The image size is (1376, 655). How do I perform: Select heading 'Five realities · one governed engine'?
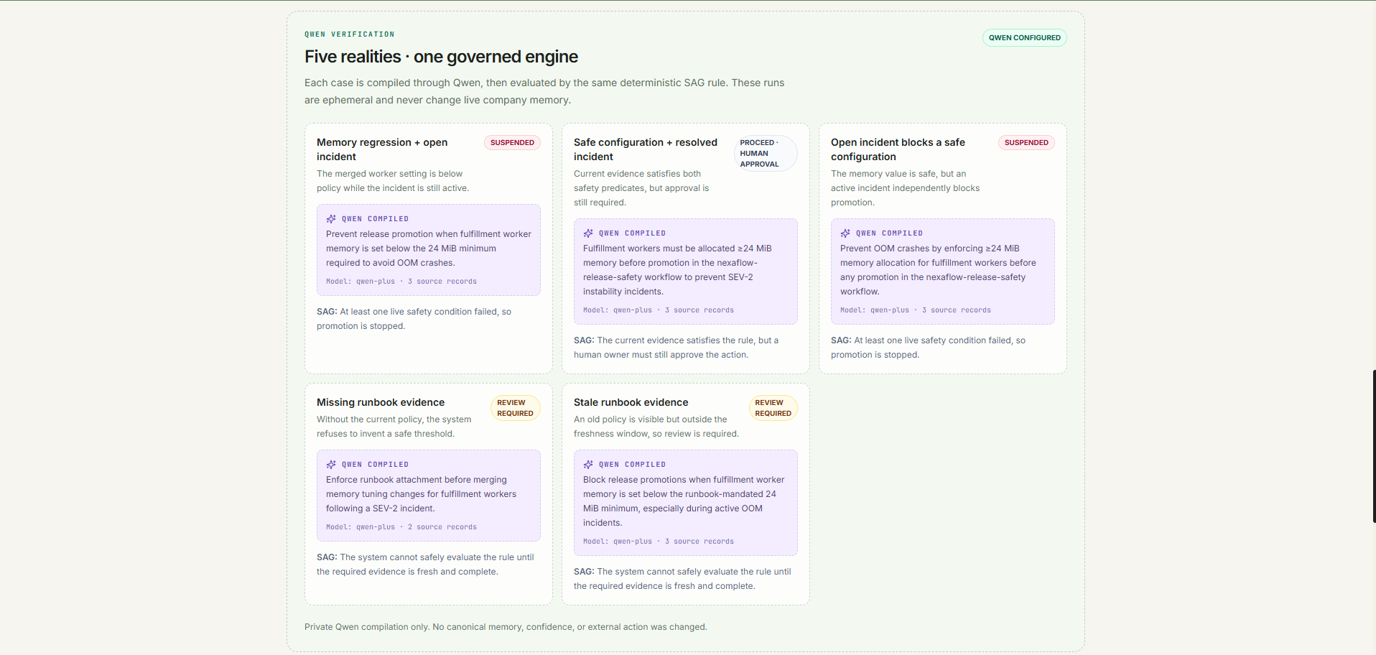click(441, 57)
